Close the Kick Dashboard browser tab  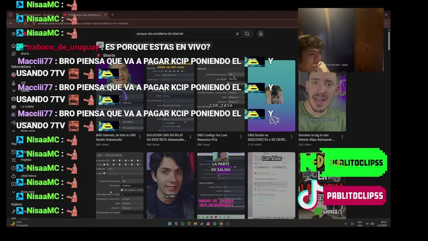tap(57, 15)
